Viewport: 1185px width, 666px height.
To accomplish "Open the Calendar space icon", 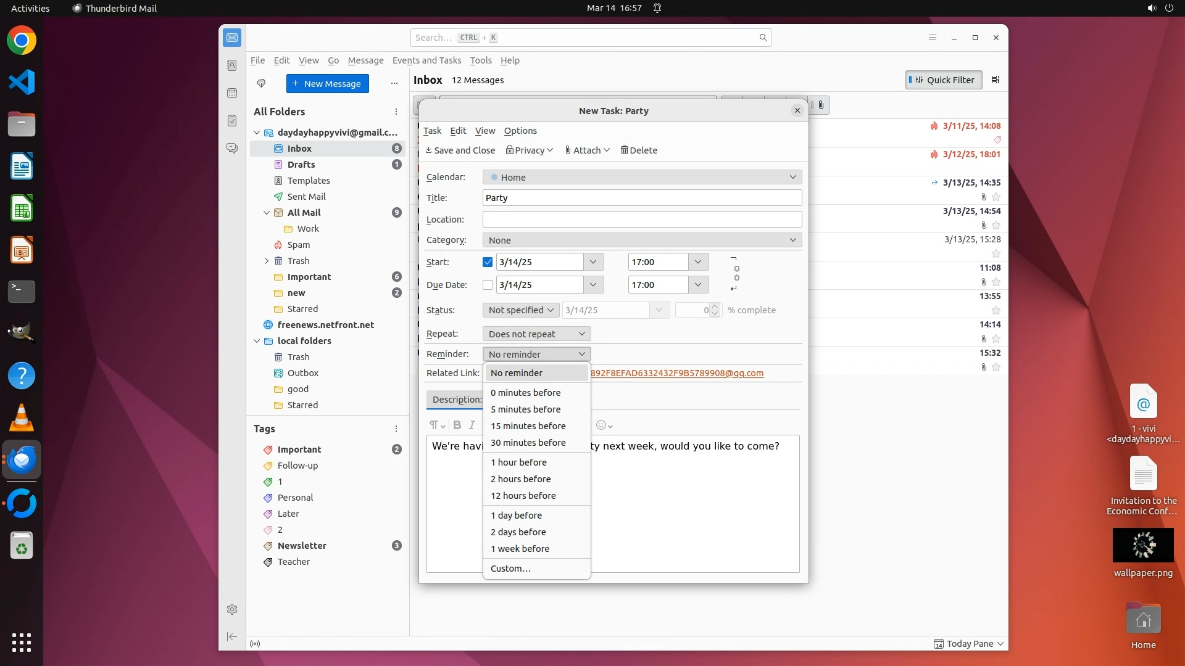I will click(232, 93).
